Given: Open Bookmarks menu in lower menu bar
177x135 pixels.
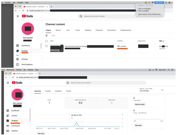Looking at the screenshot, I should click(11, 70).
